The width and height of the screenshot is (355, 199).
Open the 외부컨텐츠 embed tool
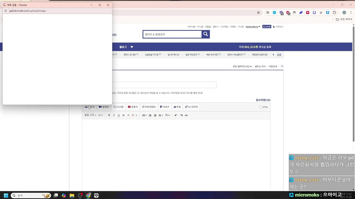pyautogui.click(x=149, y=107)
